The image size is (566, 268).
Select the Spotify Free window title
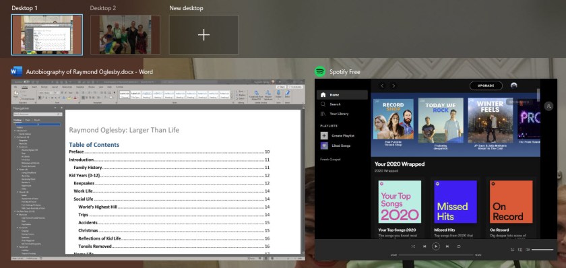click(345, 72)
